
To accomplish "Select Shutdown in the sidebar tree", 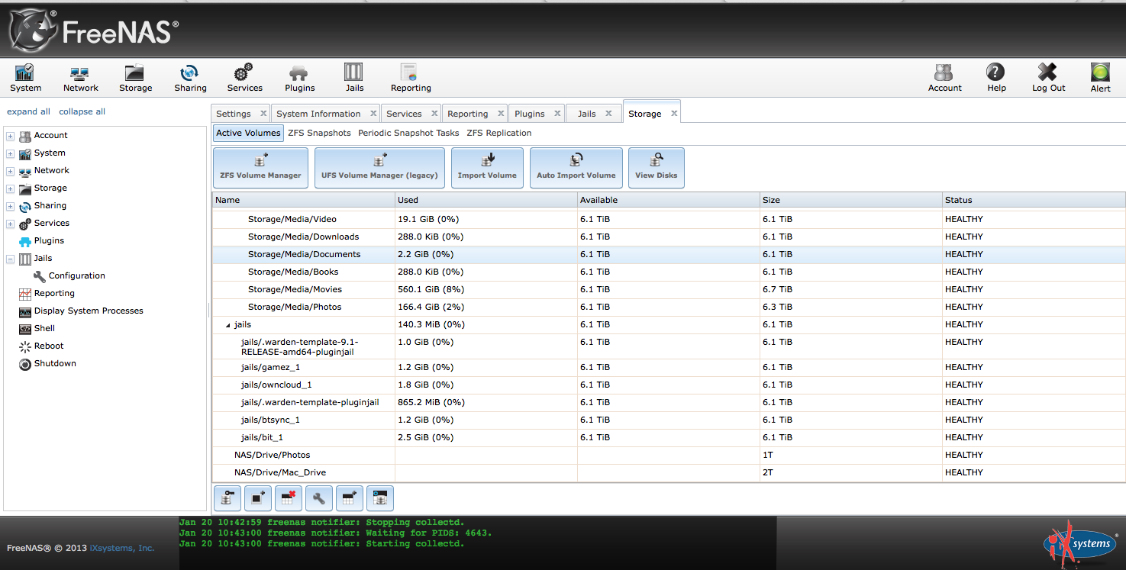I will [x=55, y=363].
